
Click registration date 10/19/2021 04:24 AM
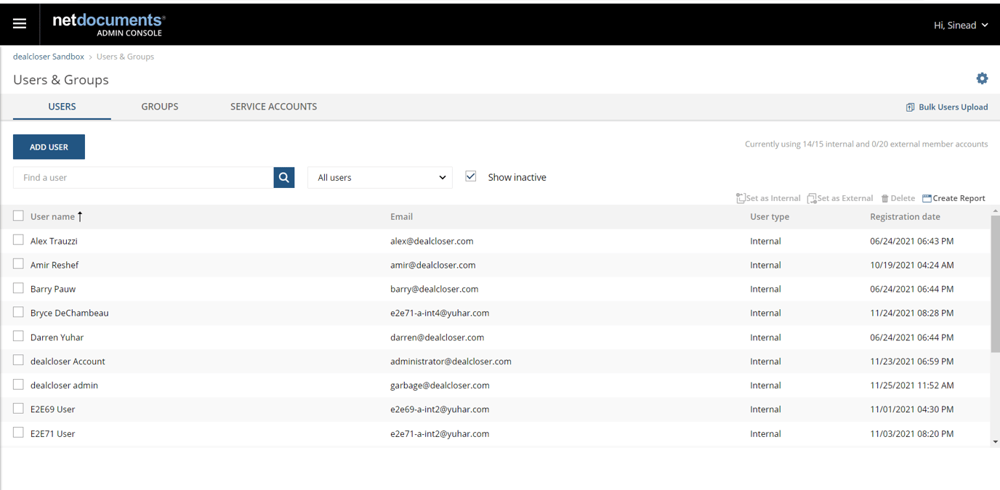tap(912, 265)
